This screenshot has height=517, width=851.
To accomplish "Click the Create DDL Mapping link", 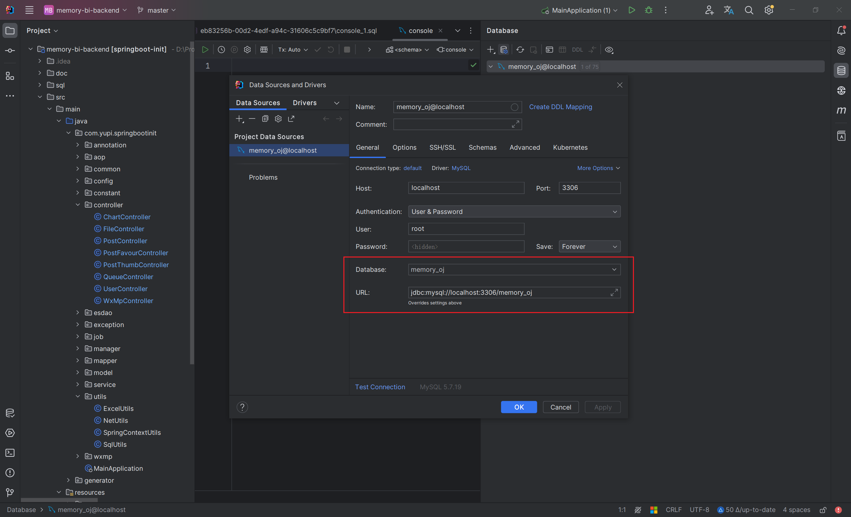I will pos(560,106).
